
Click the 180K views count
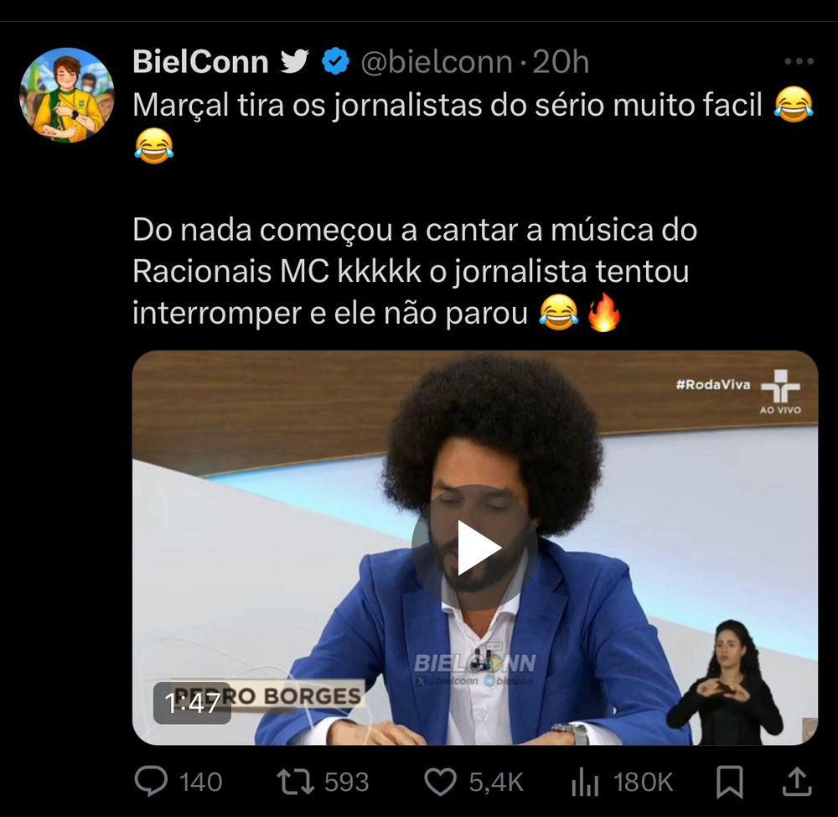point(643,783)
